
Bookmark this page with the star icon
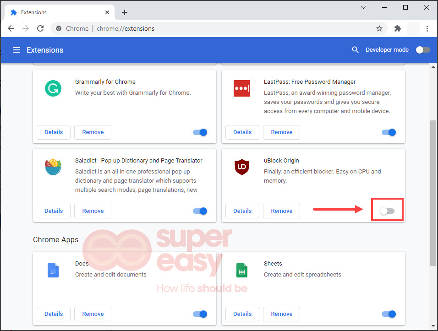pyautogui.click(x=379, y=28)
